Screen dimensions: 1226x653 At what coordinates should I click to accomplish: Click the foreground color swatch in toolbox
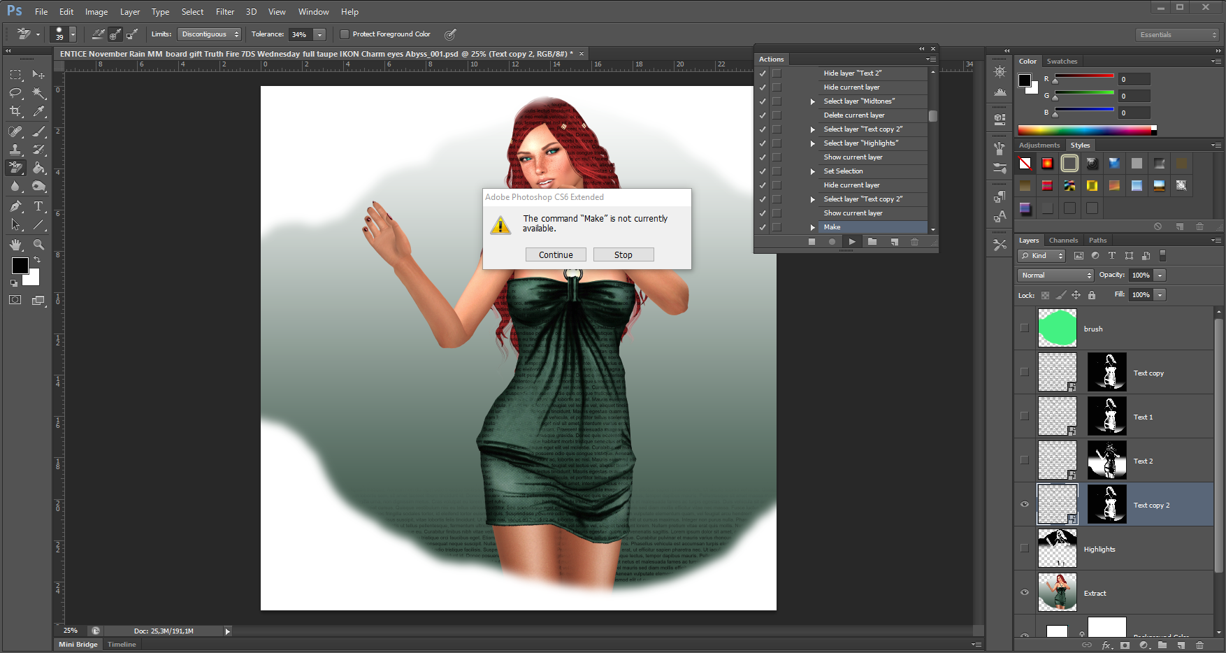point(20,266)
